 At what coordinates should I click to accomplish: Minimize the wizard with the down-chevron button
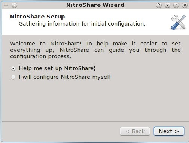(x=167, y=5)
